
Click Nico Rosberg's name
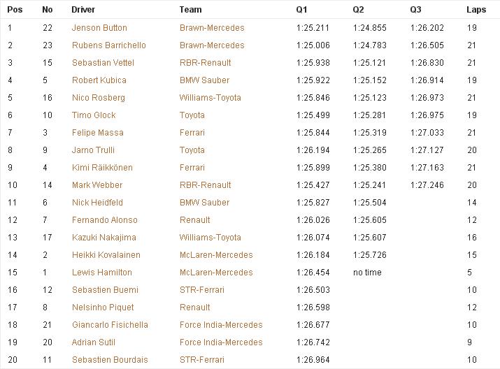click(98, 98)
